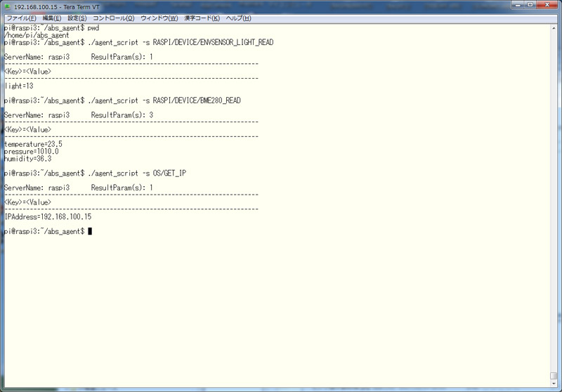Click the scrollbar down arrow
The height and width of the screenshot is (392, 562).
tap(554, 384)
